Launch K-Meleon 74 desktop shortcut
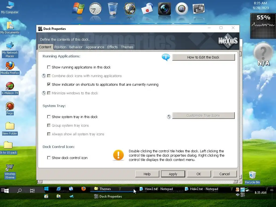Image resolution: width=276 pixels, height=207 pixels. coord(10,88)
